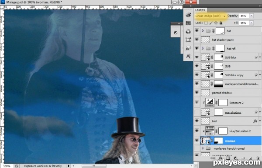Expand the manlayers handchromed group
262x168 pixels.
(203, 148)
